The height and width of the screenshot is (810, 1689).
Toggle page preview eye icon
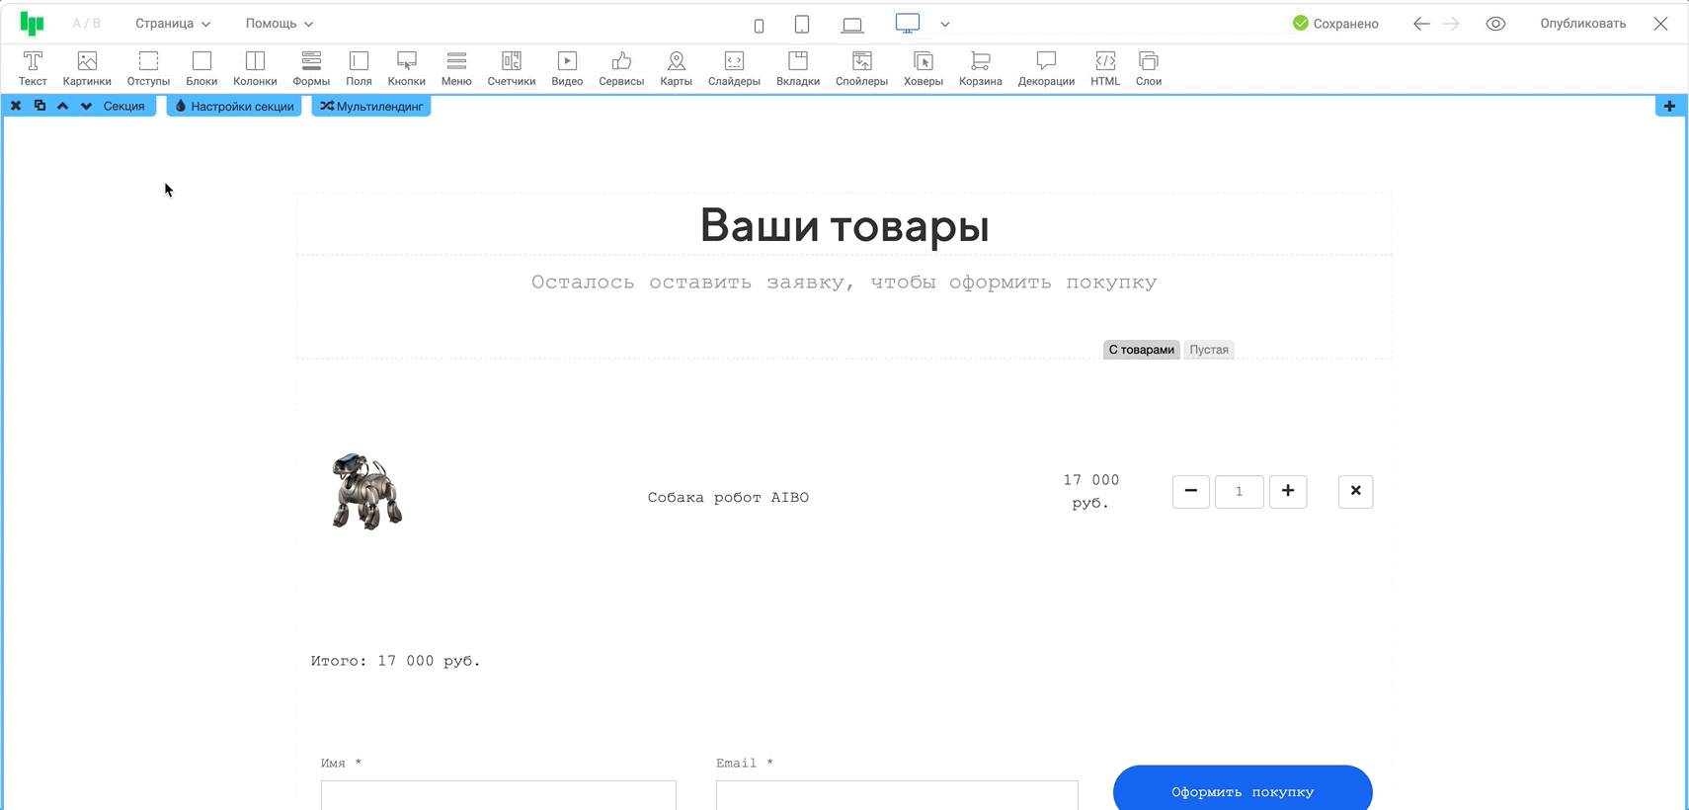click(x=1495, y=24)
